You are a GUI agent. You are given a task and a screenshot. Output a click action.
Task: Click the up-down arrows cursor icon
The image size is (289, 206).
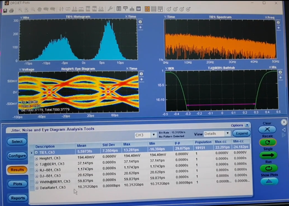click(61, 9)
